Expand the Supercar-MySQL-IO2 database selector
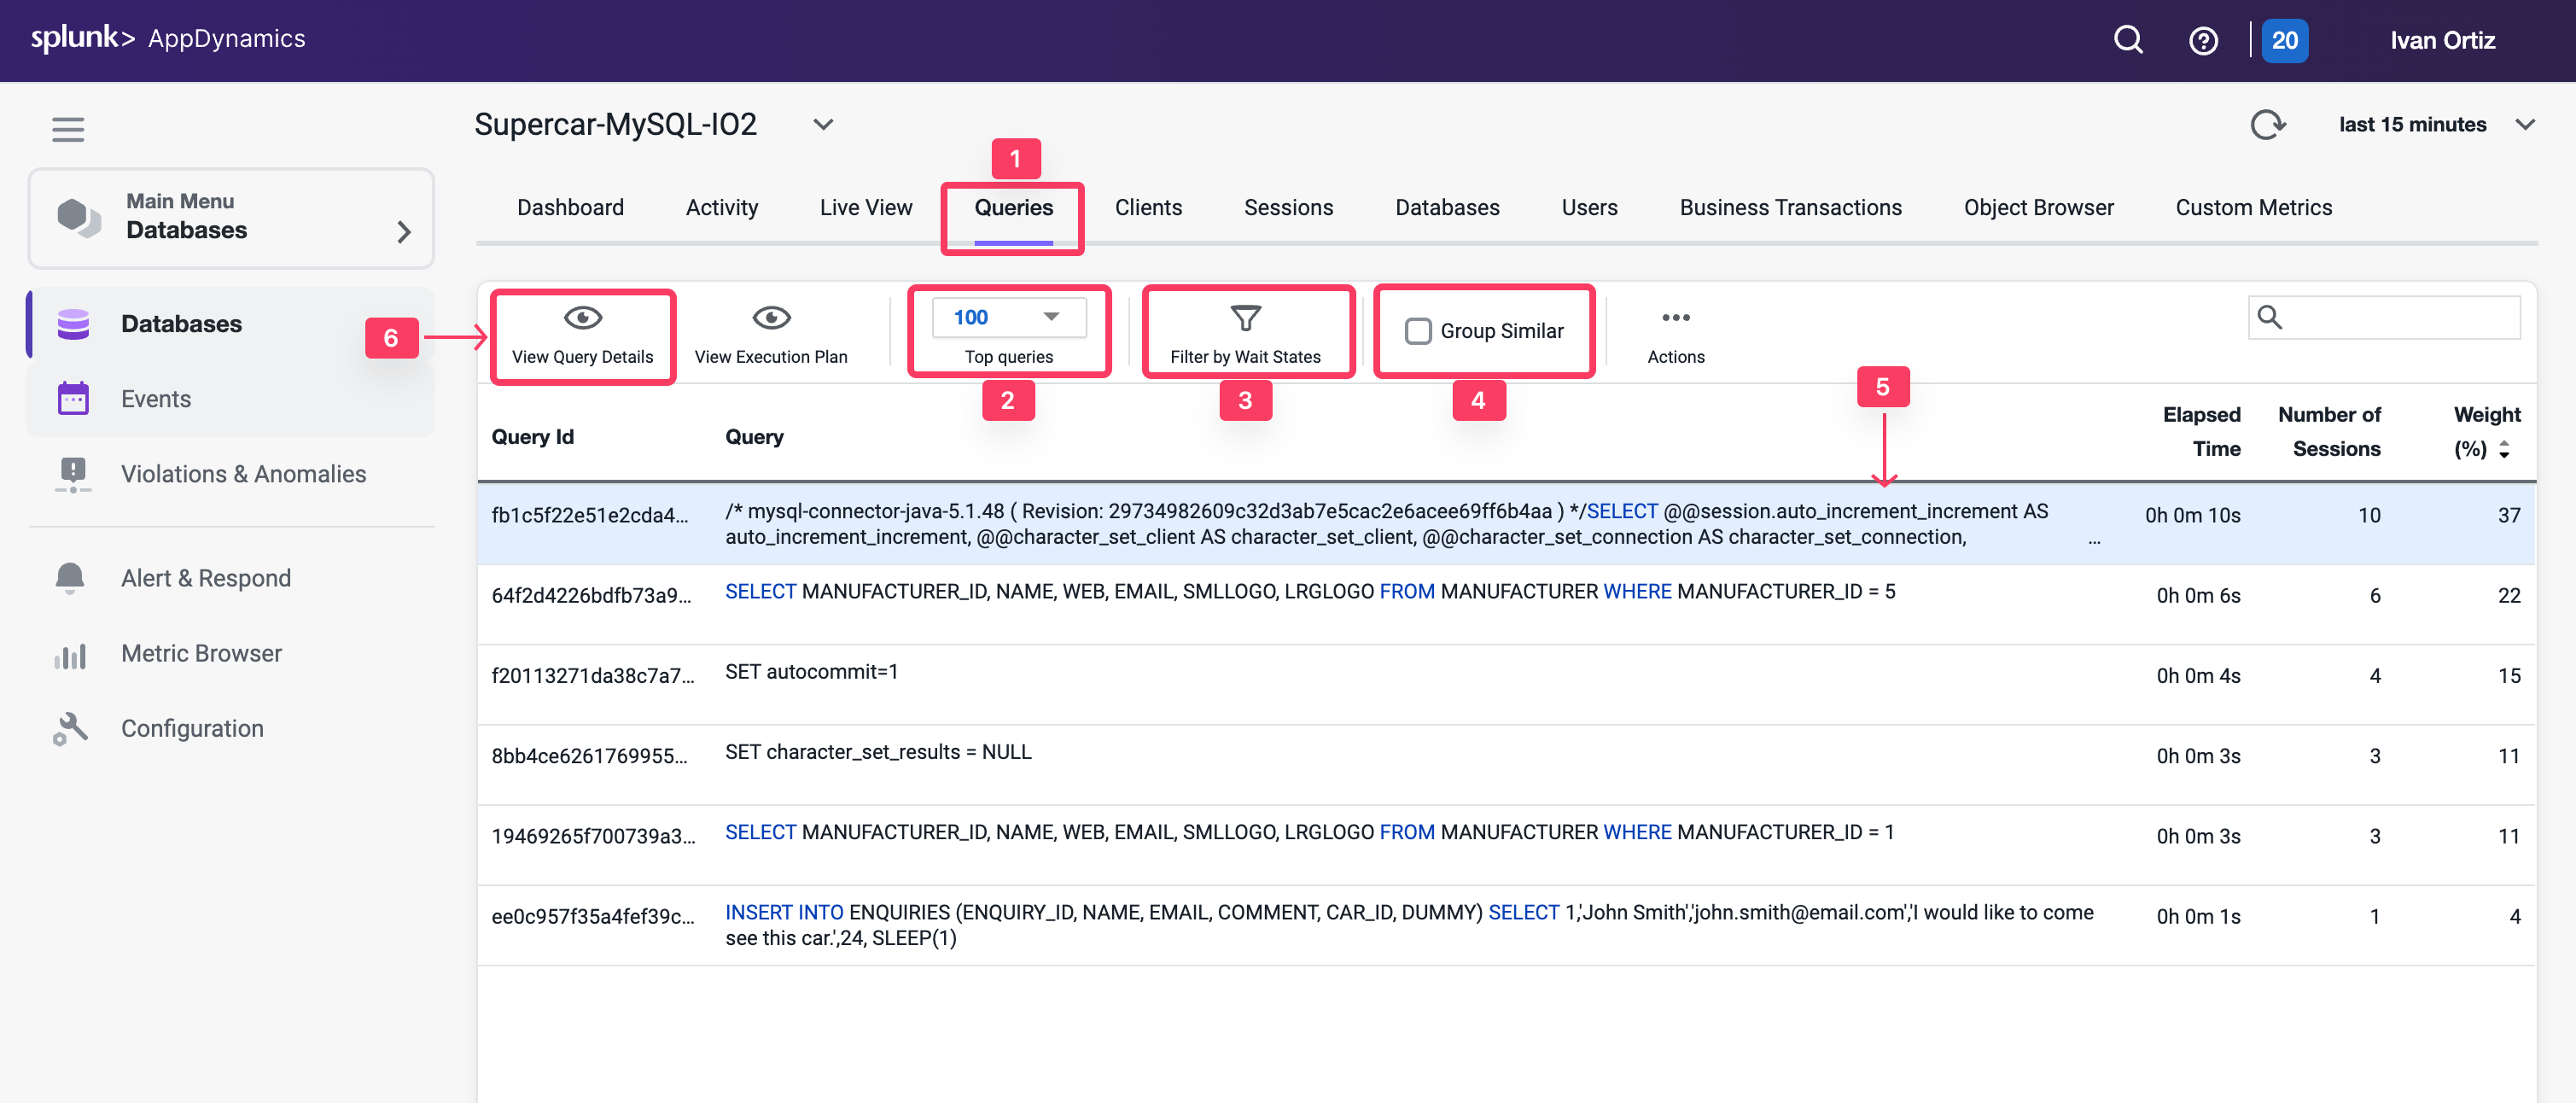The width and height of the screenshot is (2576, 1103). coord(823,124)
